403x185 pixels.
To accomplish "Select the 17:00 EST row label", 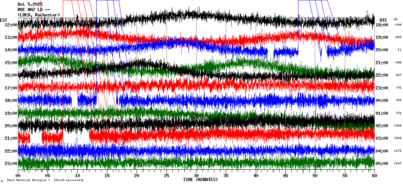I will 11,88.
